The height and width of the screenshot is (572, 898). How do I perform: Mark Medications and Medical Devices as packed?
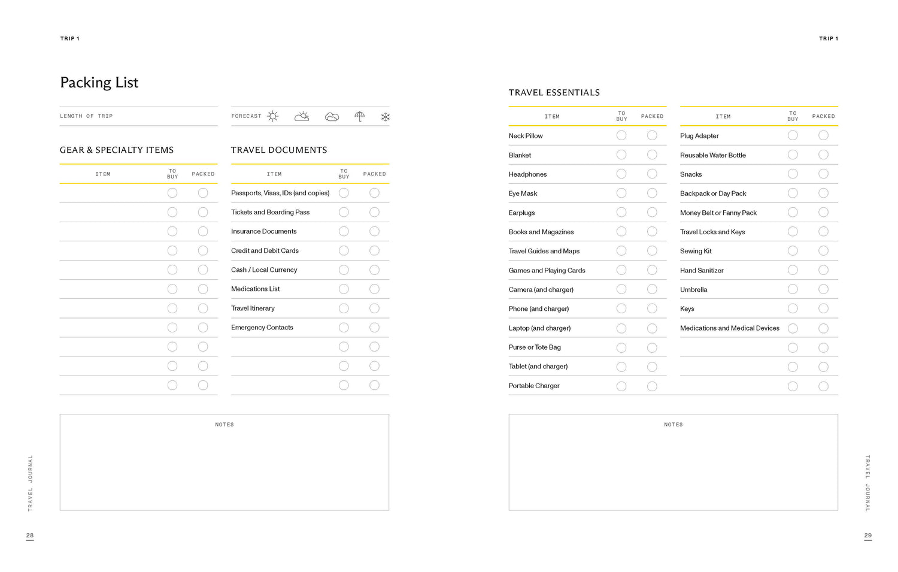click(823, 328)
